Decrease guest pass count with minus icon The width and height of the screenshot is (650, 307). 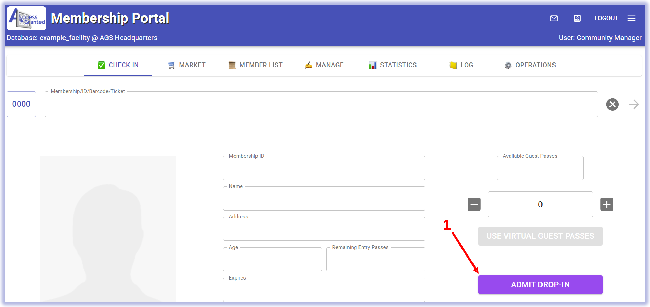(x=474, y=204)
